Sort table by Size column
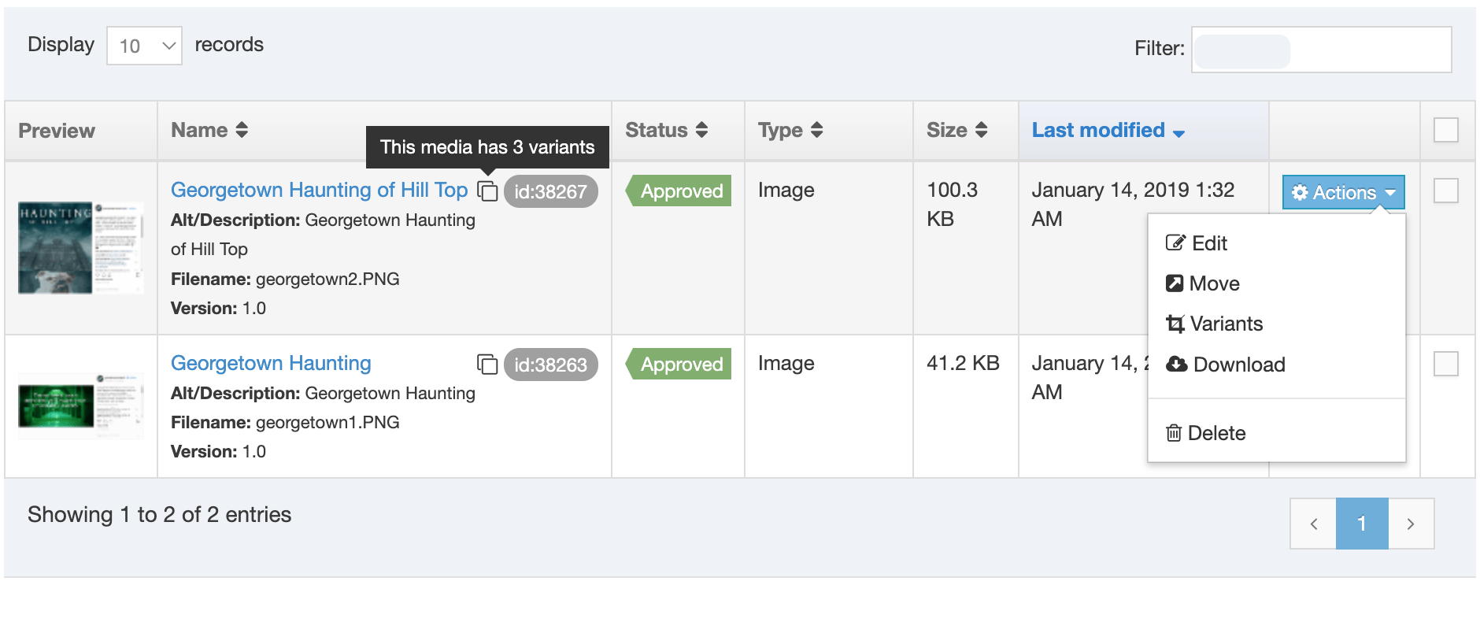This screenshot has width=1480, height=633. click(x=980, y=130)
